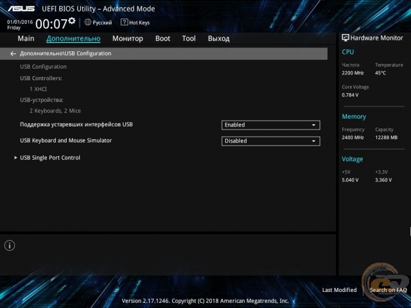Open USB Keyboard and Mouse Simulator Disabled dropdown
Screen dimensions: 411x308
pos(270,141)
